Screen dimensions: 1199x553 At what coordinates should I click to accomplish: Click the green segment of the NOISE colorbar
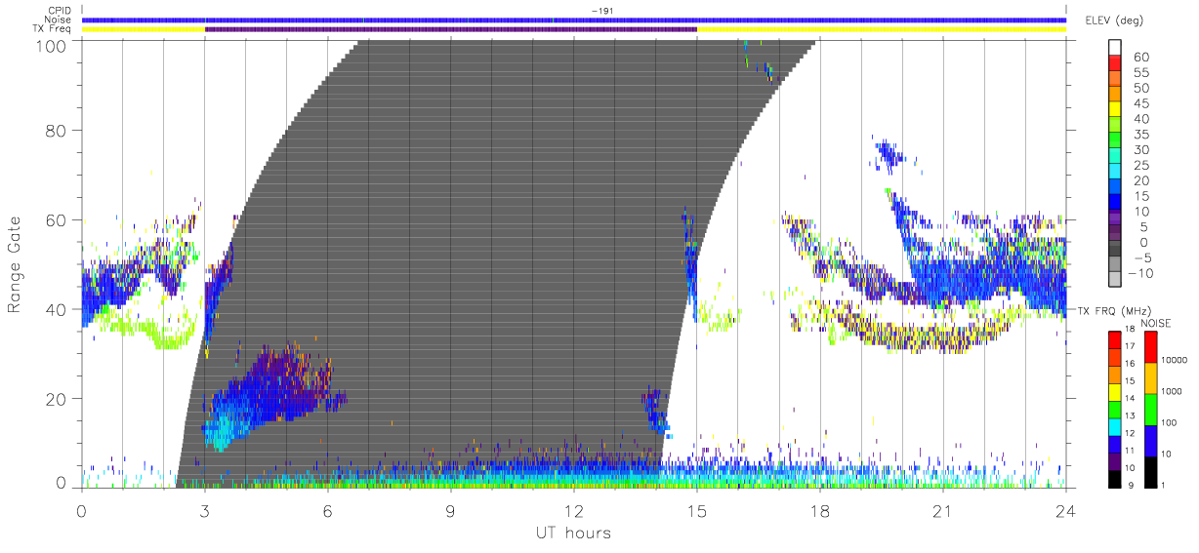tap(1152, 409)
